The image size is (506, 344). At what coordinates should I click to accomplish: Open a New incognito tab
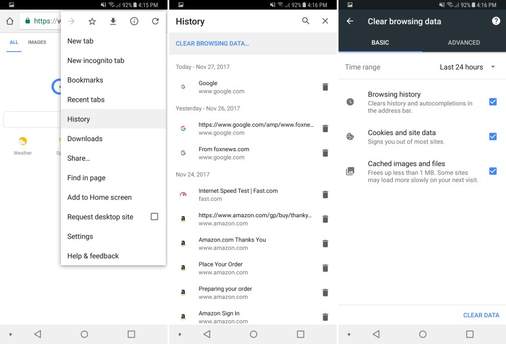coord(113,61)
